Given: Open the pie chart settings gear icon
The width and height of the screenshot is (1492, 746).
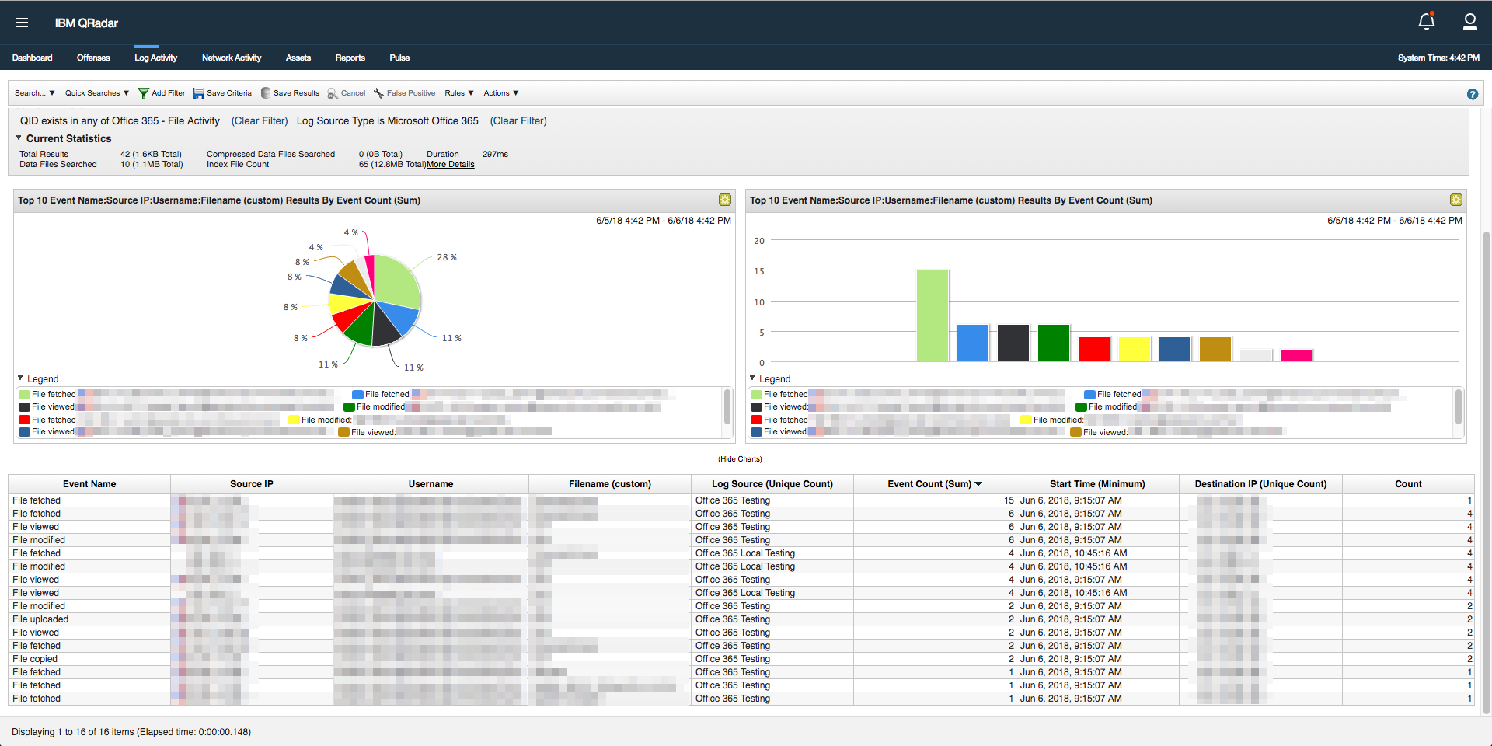Looking at the screenshot, I should pyautogui.click(x=725, y=200).
